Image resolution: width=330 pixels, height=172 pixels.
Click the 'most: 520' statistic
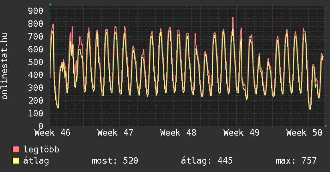click(115, 161)
